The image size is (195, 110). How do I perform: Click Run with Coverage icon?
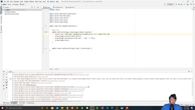coord(182,4)
